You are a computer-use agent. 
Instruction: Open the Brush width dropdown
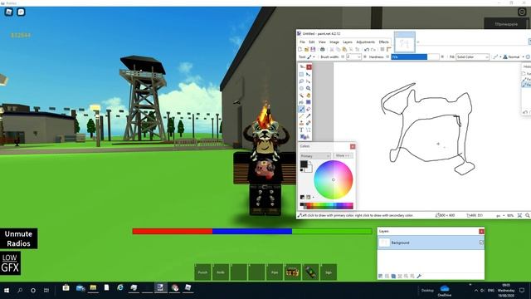click(x=358, y=57)
